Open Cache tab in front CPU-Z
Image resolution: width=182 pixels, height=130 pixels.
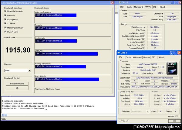click(128, 57)
